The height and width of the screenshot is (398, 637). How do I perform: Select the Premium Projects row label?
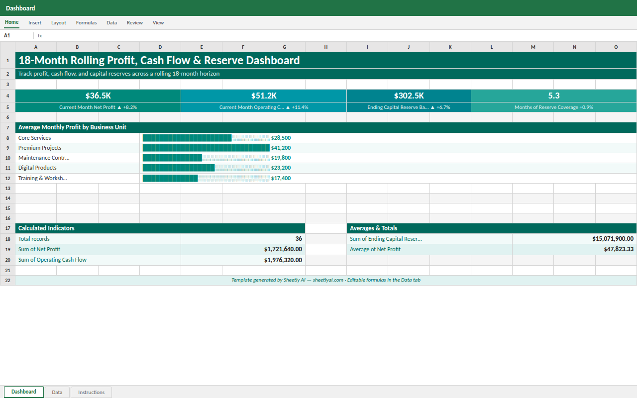(78, 148)
